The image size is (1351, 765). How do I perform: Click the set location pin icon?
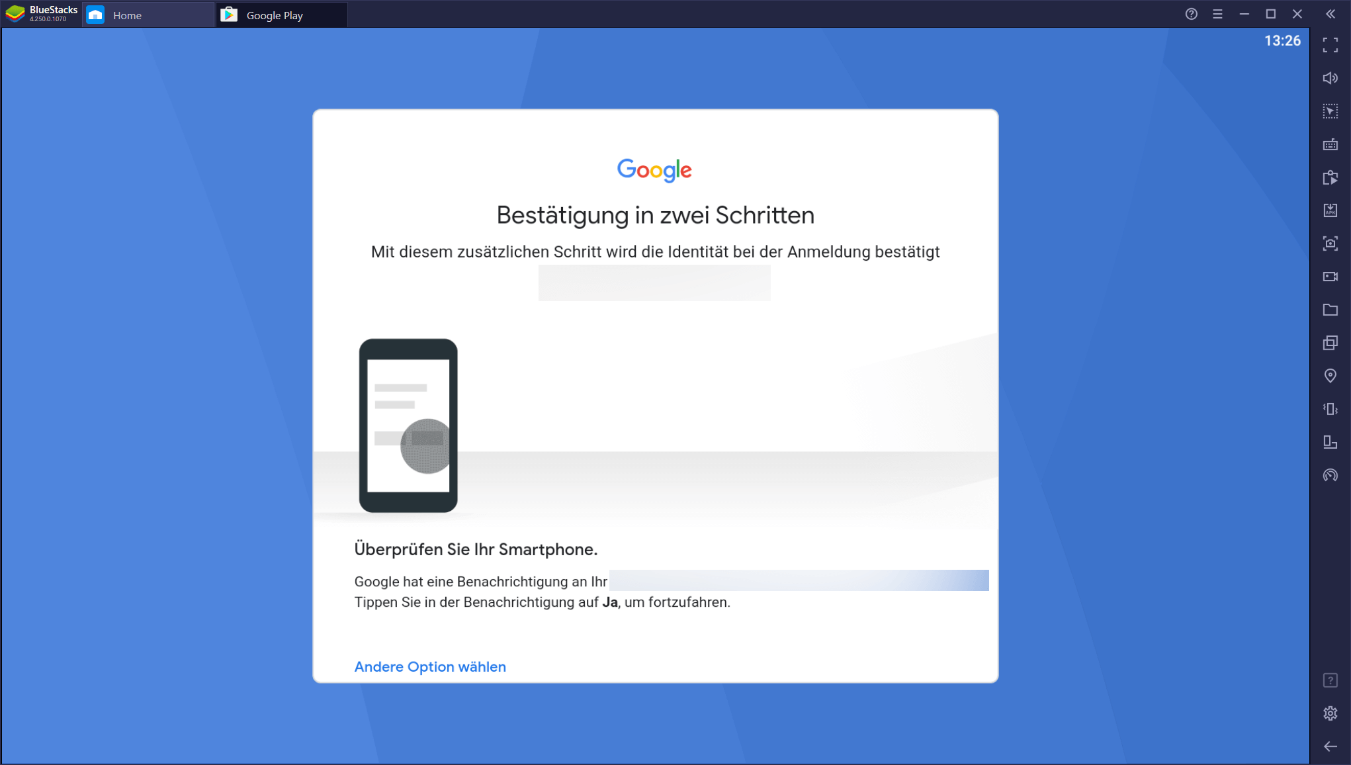[1330, 376]
